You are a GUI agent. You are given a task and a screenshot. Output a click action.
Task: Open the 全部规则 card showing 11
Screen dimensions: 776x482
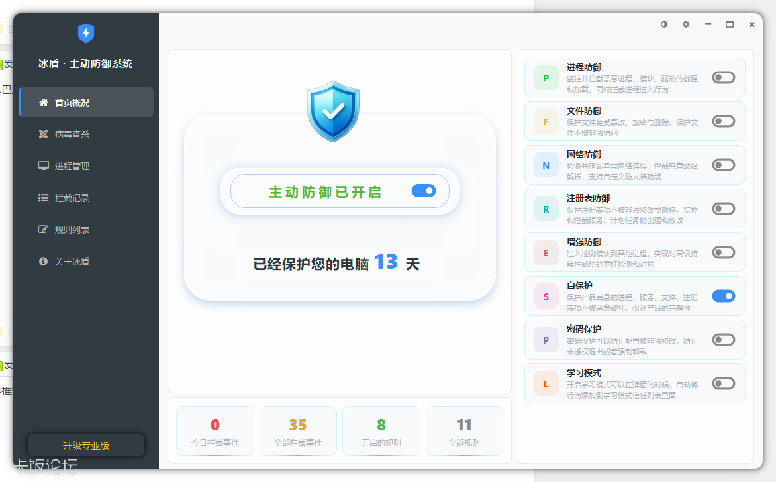tap(464, 430)
